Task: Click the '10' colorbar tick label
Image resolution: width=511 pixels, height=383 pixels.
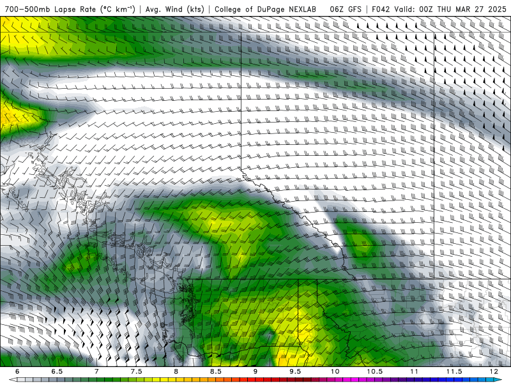Action: pyautogui.click(x=335, y=372)
